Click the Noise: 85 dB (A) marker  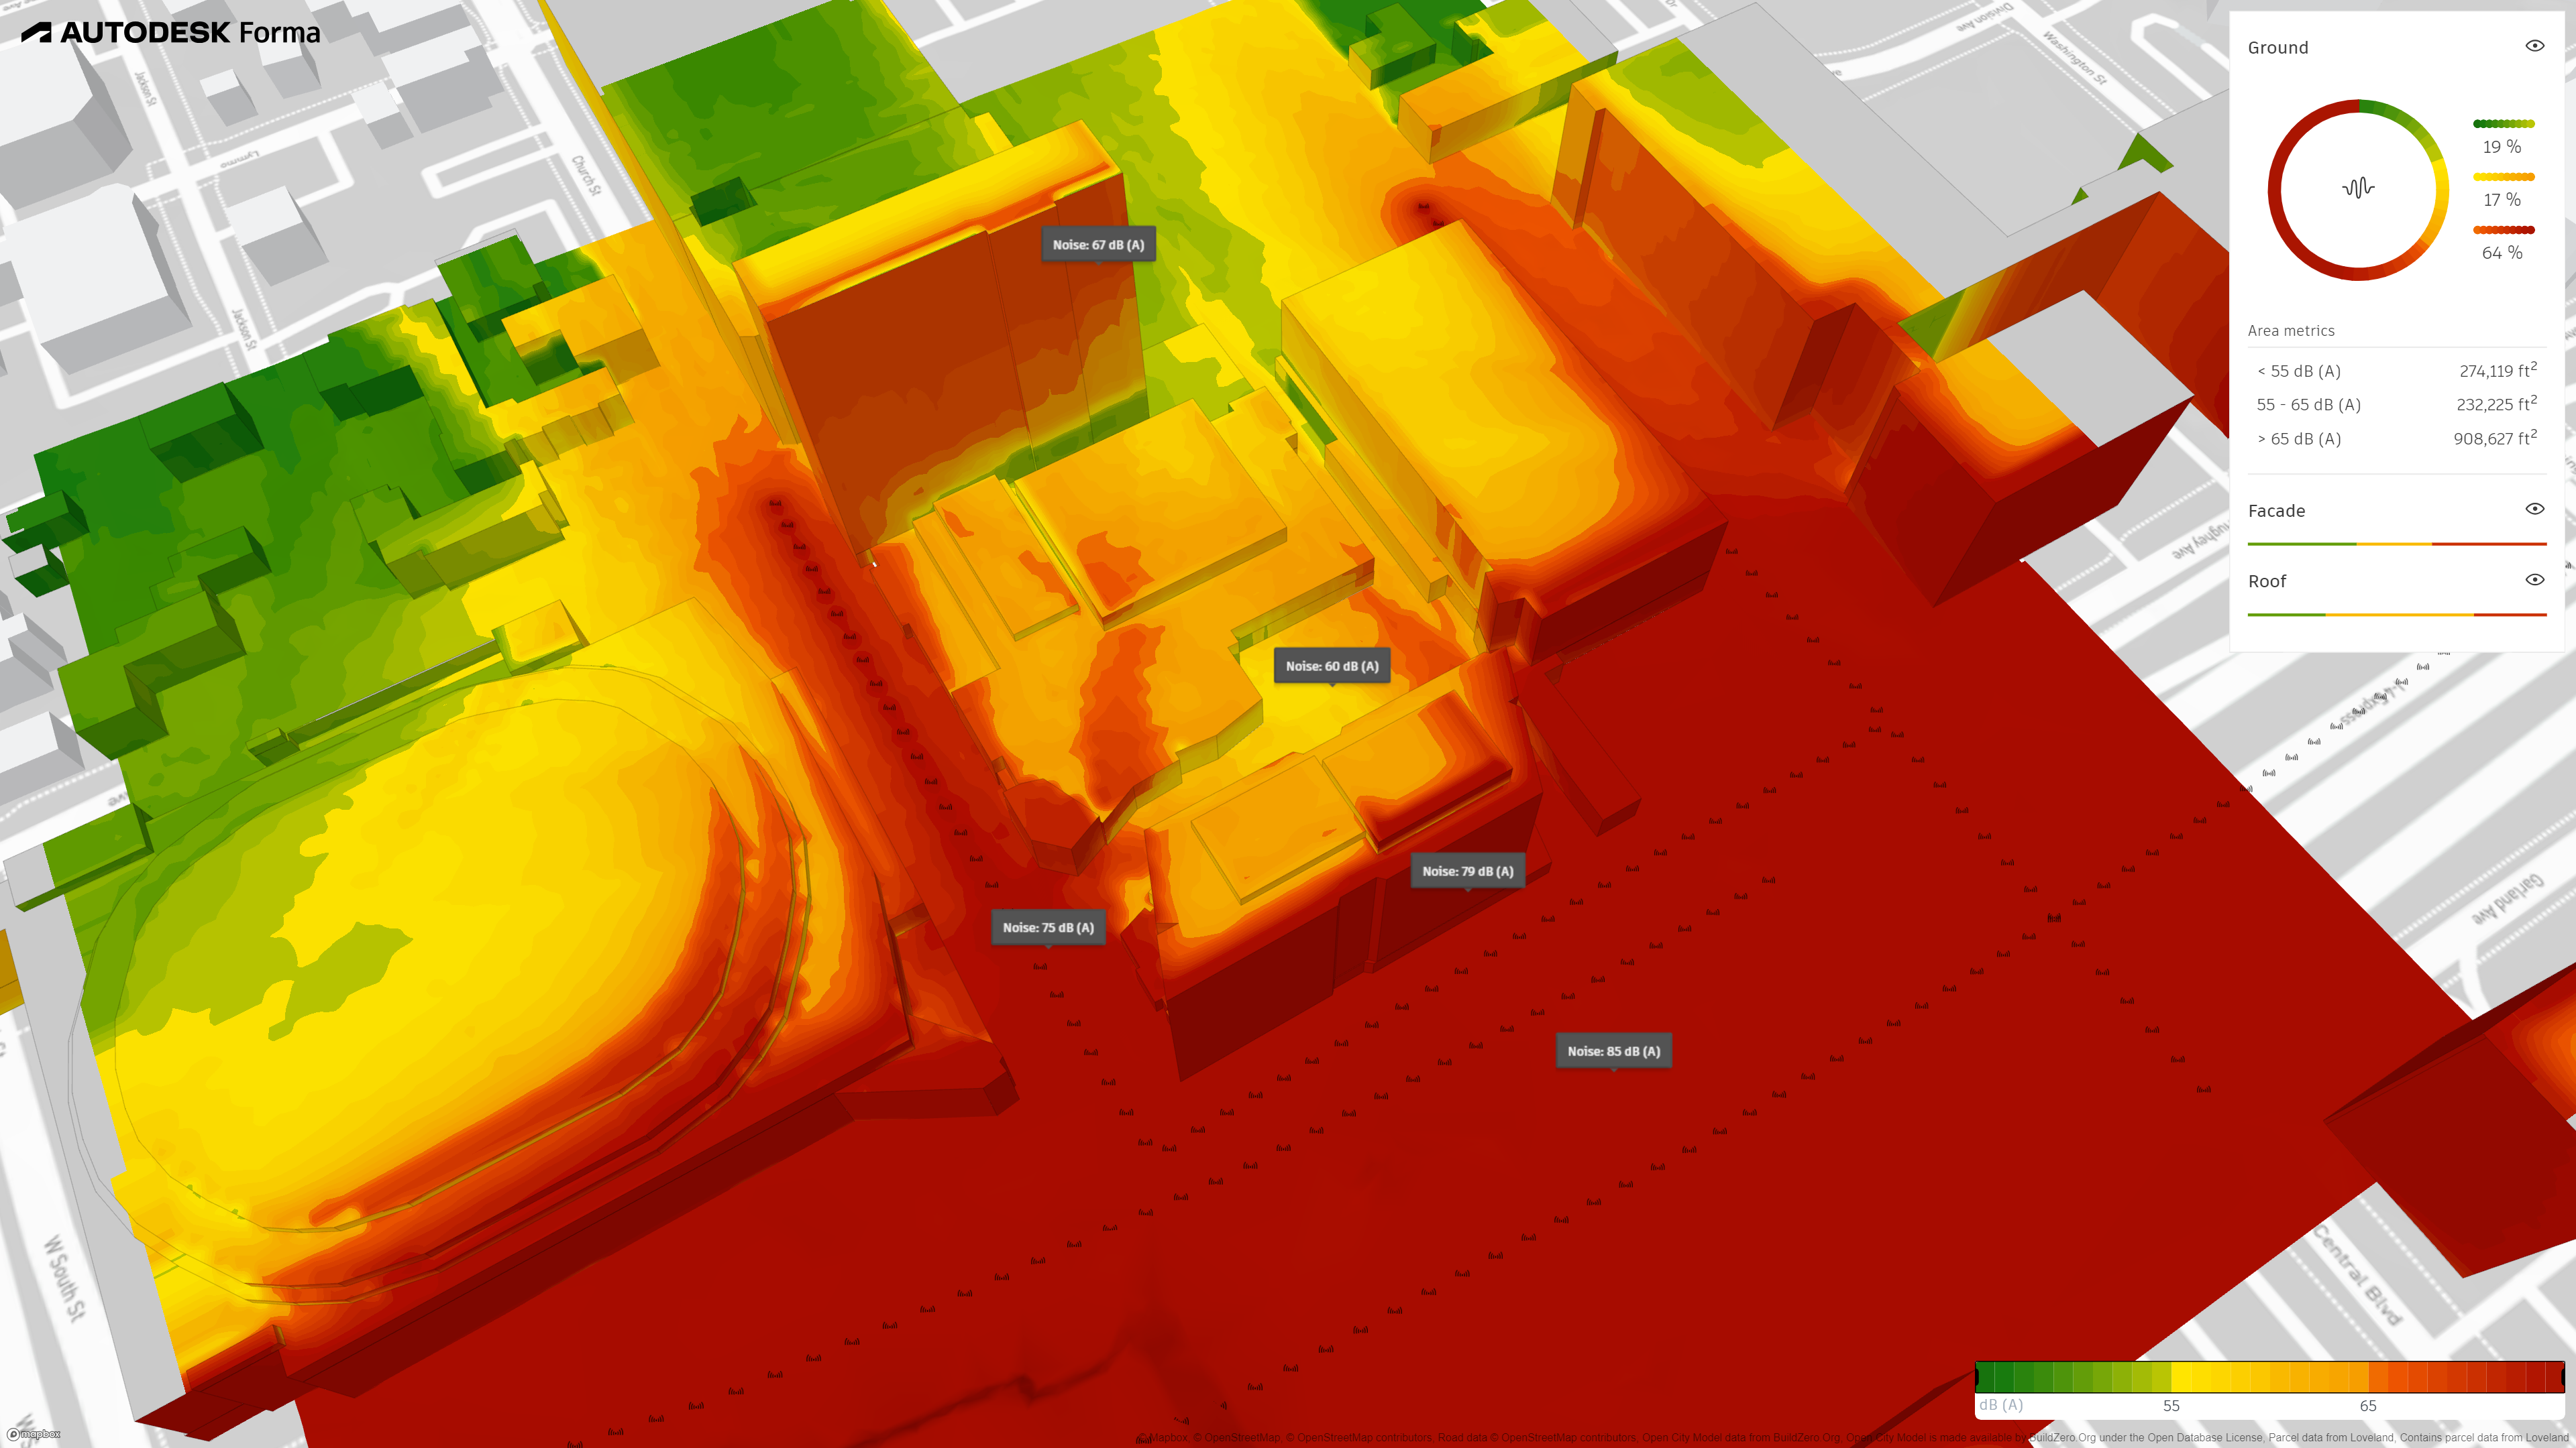coord(1613,1051)
